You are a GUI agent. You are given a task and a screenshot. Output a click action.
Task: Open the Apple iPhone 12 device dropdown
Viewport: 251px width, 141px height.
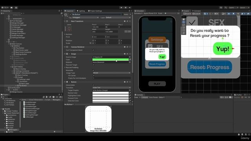pyautogui.click(x=150, y=13)
